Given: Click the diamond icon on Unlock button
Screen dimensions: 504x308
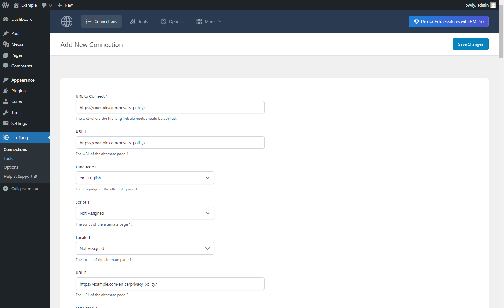Looking at the screenshot, I should 416,21.
